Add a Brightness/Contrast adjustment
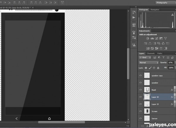The image size is (176, 128). click(148, 38)
